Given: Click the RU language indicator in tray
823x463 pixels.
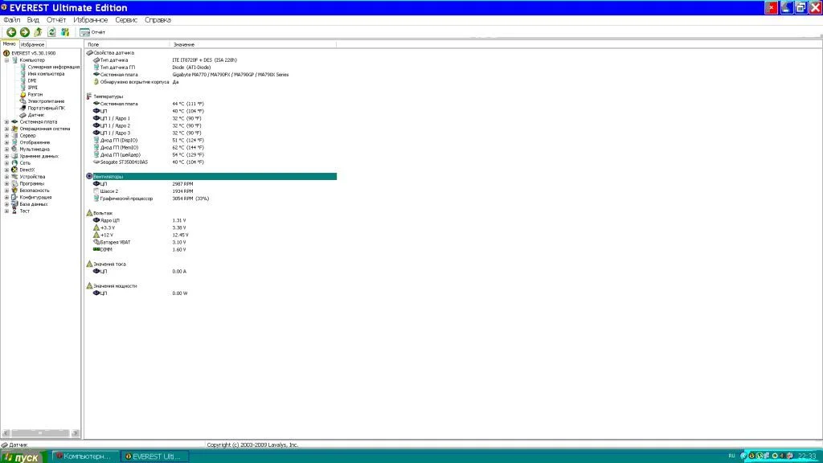Looking at the screenshot, I should [731, 457].
